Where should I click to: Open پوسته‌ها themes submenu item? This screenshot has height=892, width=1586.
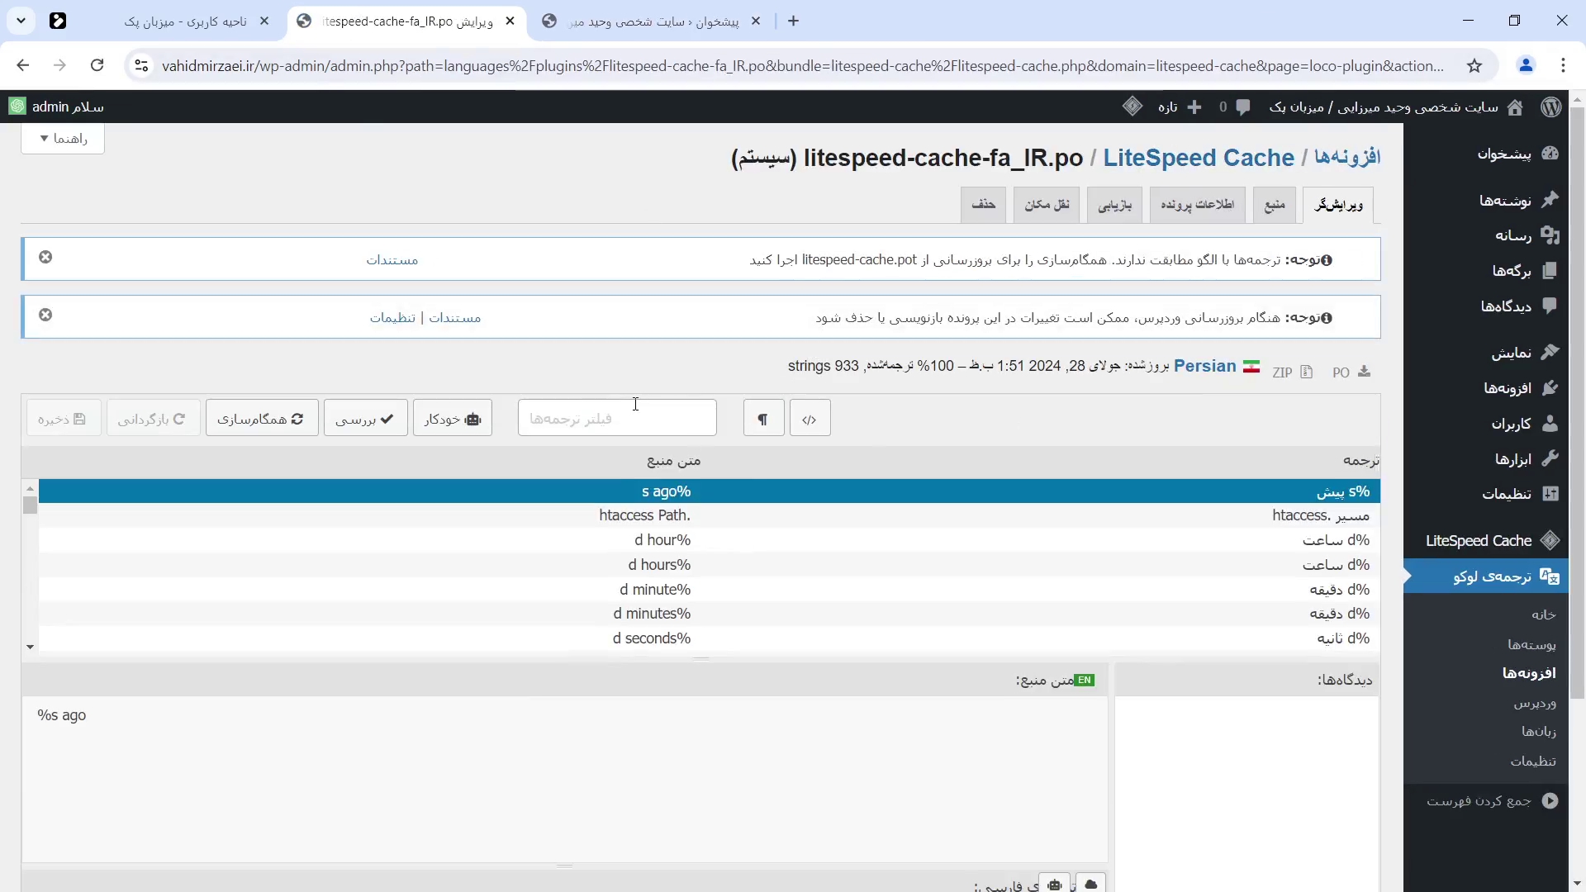(x=1531, y=644)
